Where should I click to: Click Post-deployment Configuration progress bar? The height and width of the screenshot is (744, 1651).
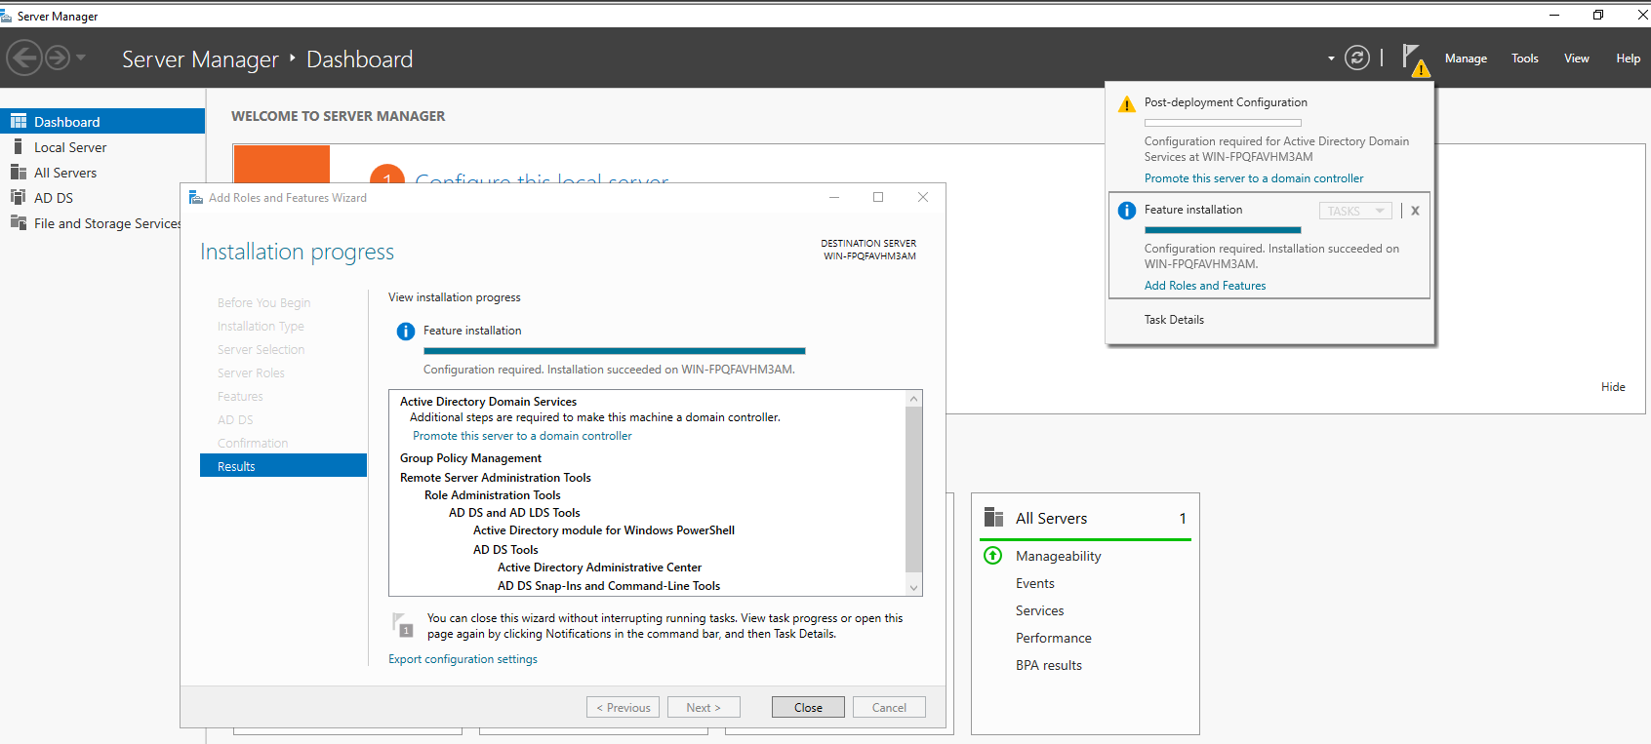pos(1223,123)
